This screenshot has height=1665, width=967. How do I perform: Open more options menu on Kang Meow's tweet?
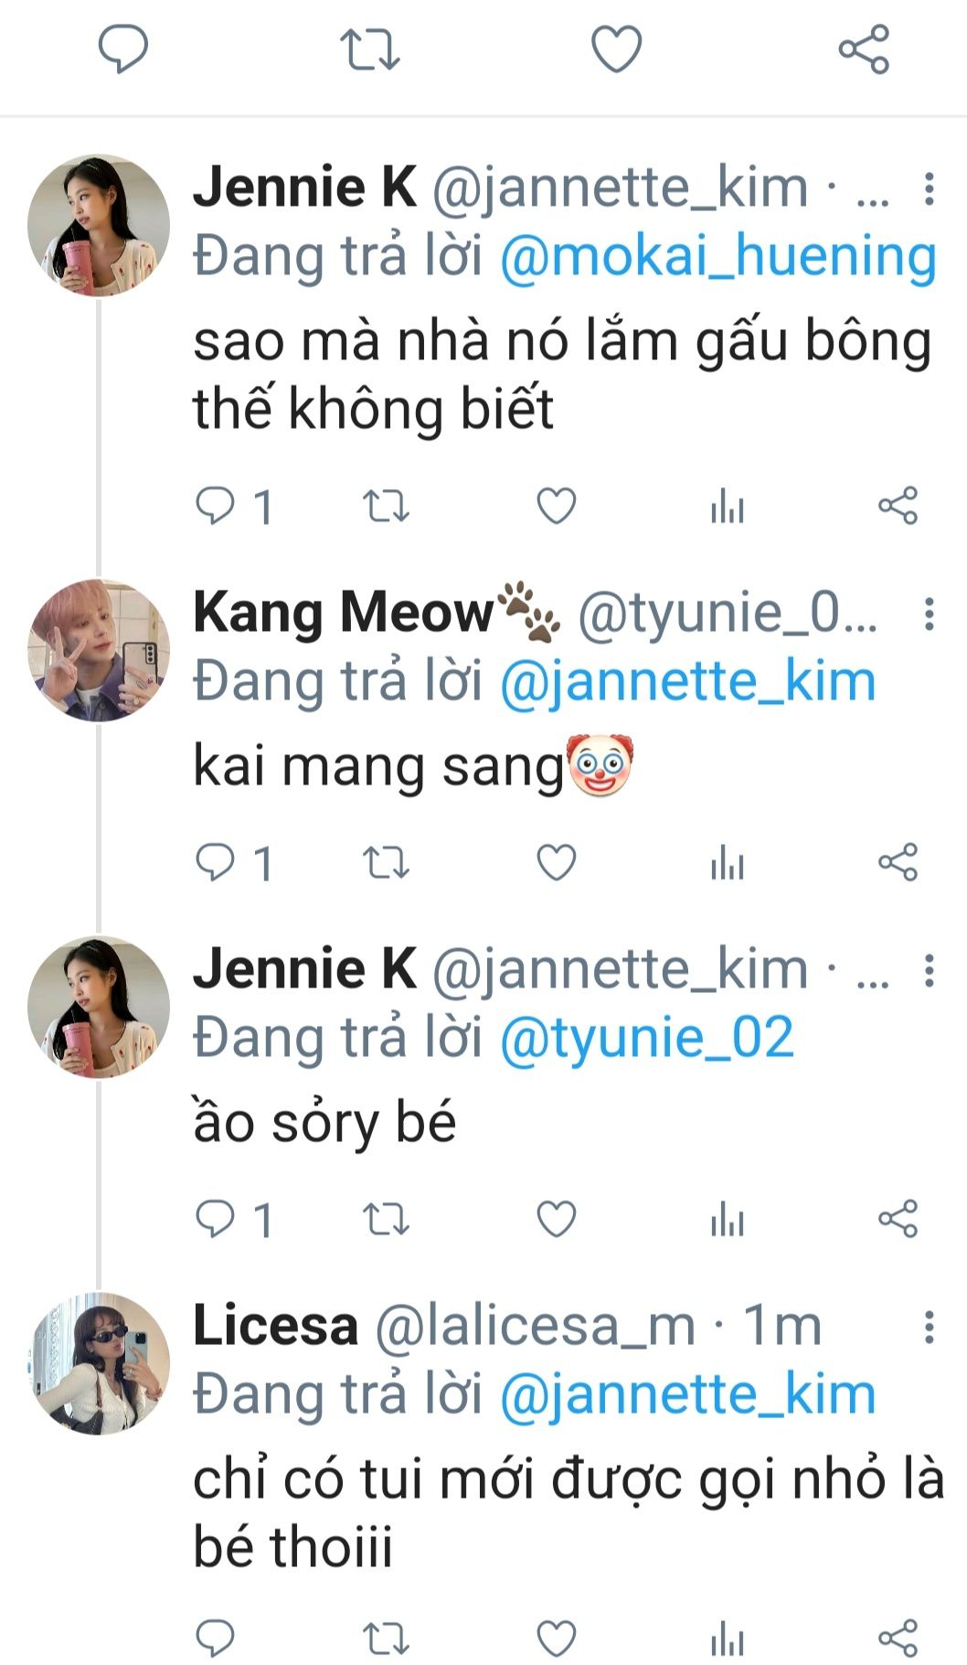click(x=929, y=614)
